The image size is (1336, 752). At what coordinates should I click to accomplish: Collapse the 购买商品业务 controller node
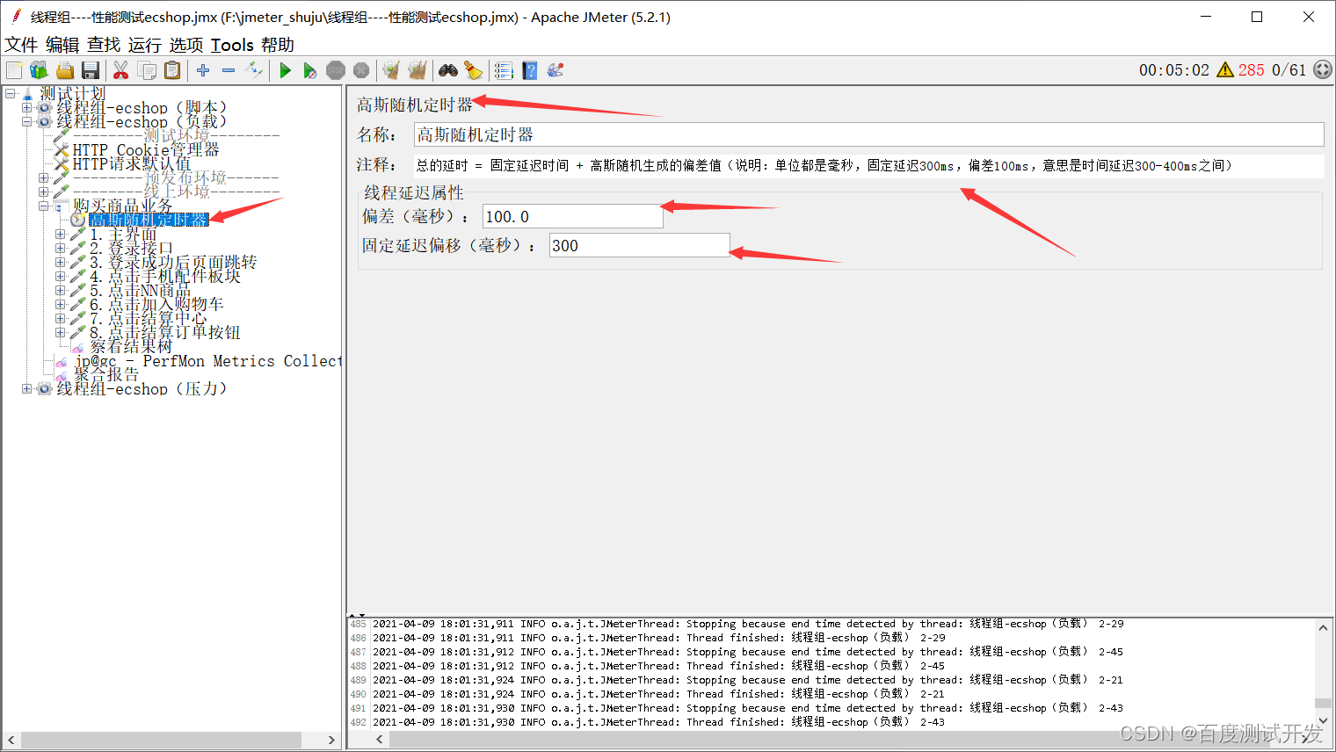[x=43, y=206]
